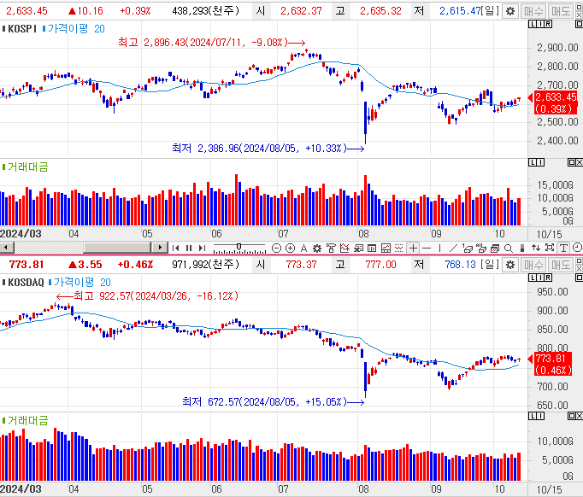Click the 최고 2,896.43 high annotation

pos(203,43)
